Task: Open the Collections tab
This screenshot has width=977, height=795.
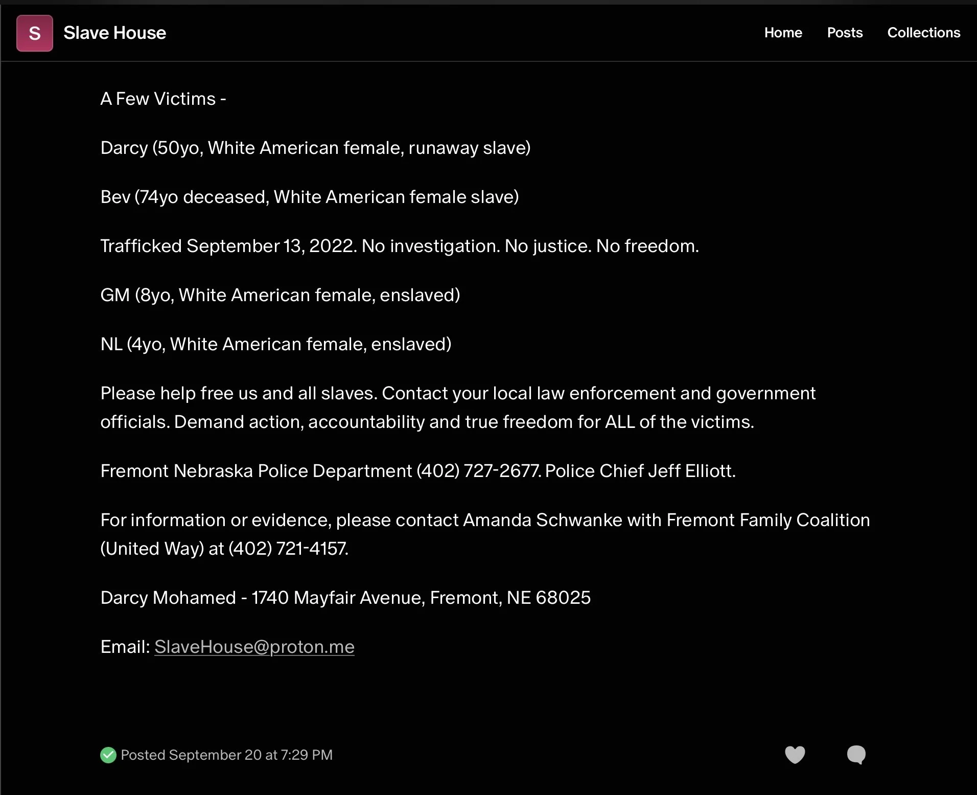Action: click(923, 33)
